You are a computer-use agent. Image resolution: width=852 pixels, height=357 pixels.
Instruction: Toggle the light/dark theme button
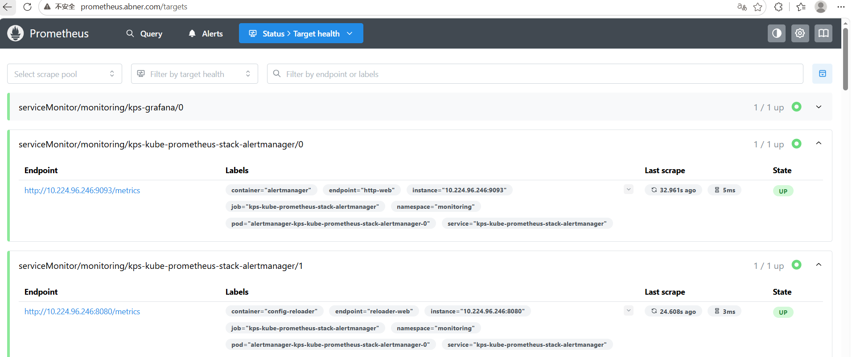(777, 33)
